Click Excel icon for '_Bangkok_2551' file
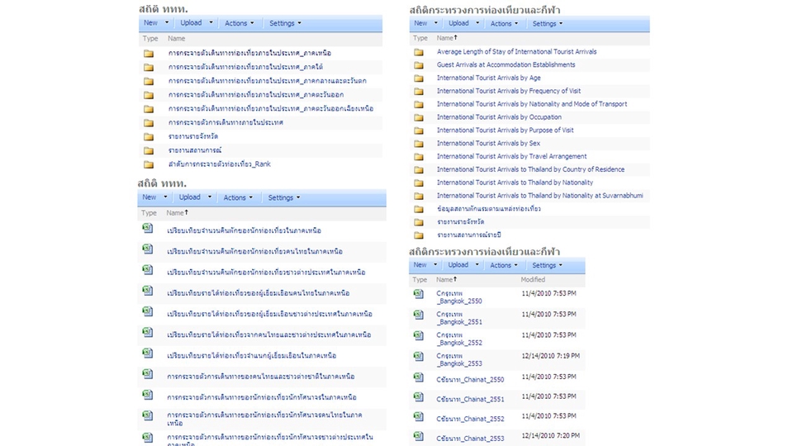Image resolution: width=793 pixels, height=446 pixels. click(x=418, y=315)
